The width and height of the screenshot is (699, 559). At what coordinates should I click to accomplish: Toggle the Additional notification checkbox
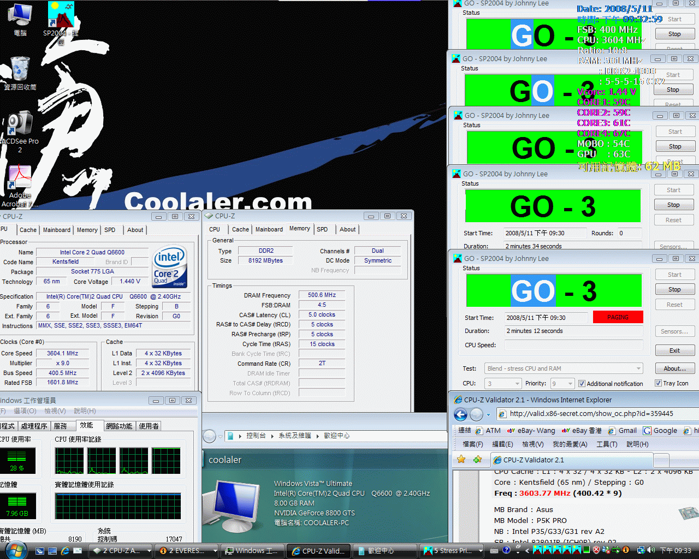(x=582, y=383)
